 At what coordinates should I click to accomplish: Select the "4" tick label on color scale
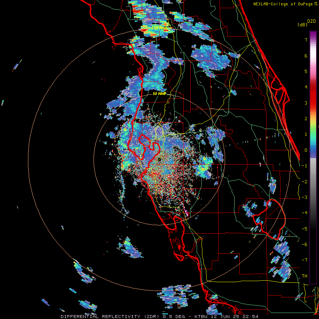pos(306,87)
